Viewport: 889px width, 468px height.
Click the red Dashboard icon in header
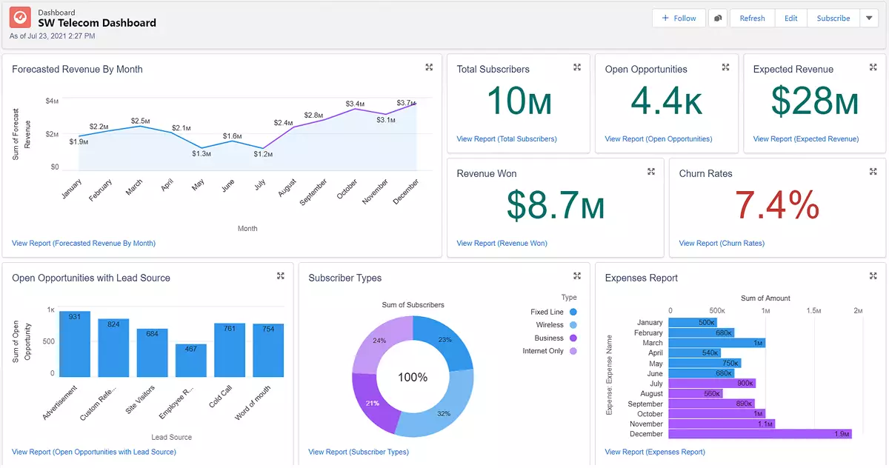19,17
